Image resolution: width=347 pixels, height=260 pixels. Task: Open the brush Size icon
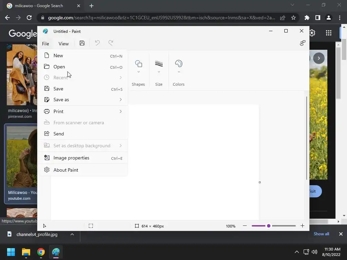[x=159, y=64]
